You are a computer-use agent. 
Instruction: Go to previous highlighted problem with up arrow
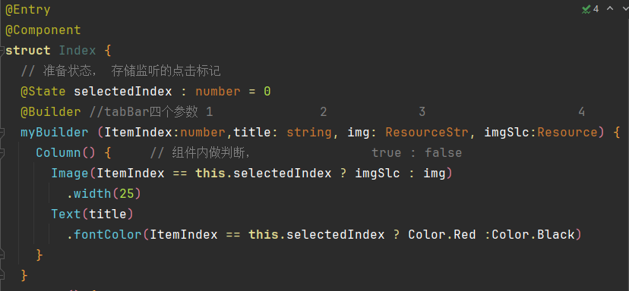[610, 8]
